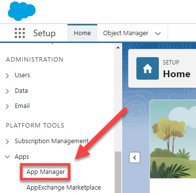Click the Salesforce cloud logo

click(22, 11)
